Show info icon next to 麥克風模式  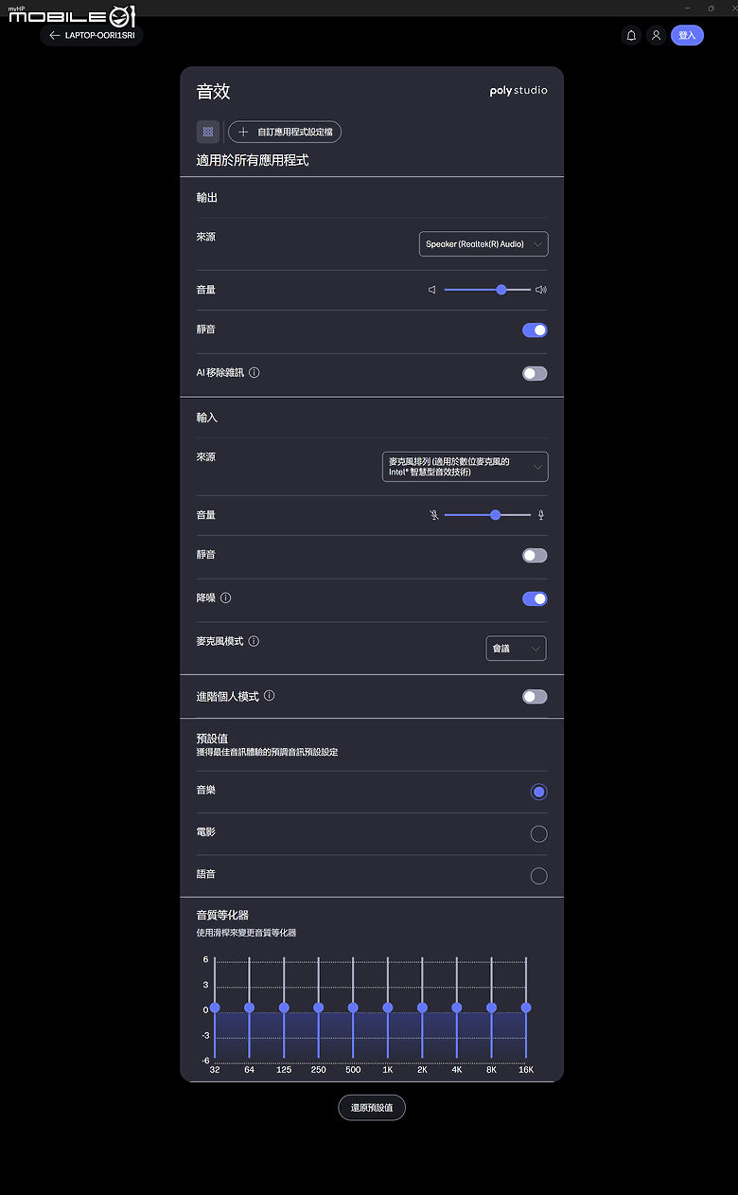[x=254, y=641]
